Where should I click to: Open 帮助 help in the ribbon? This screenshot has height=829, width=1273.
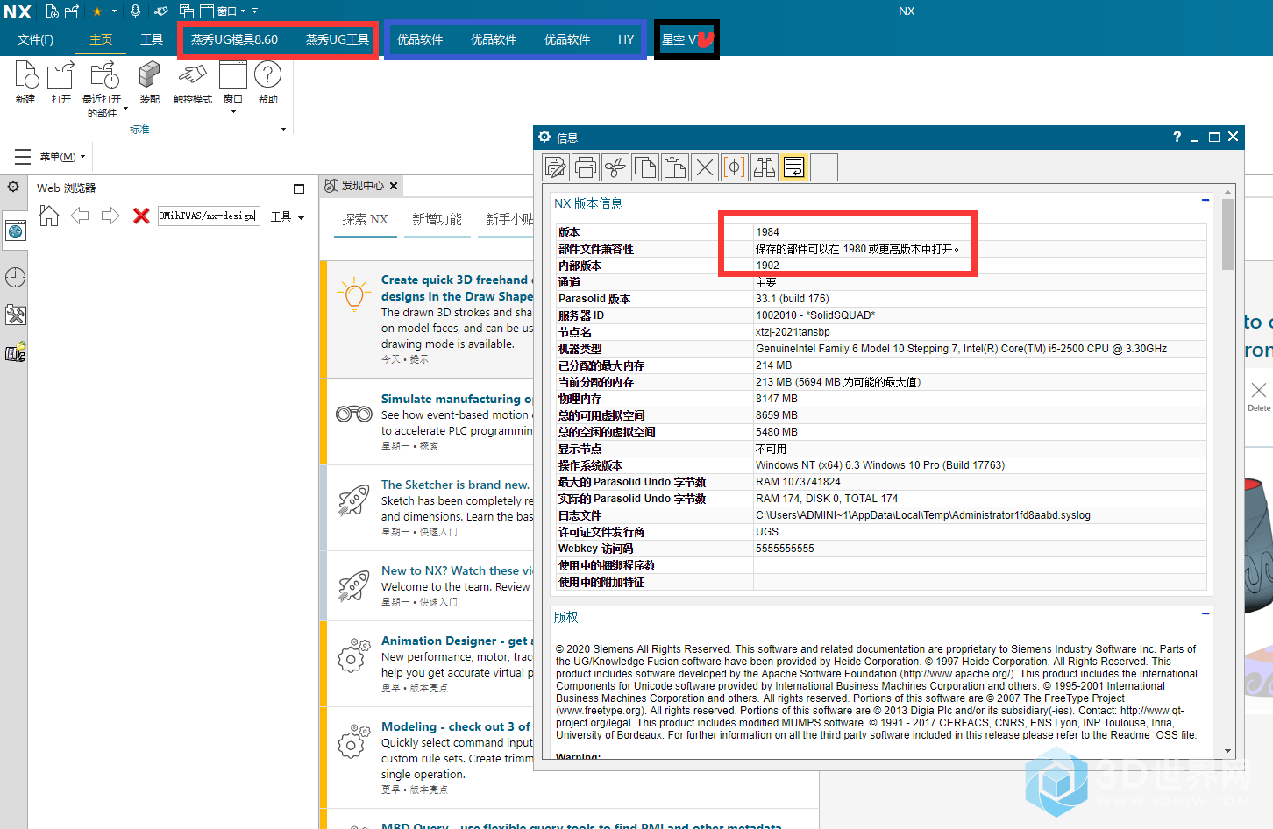click(267, 82)
